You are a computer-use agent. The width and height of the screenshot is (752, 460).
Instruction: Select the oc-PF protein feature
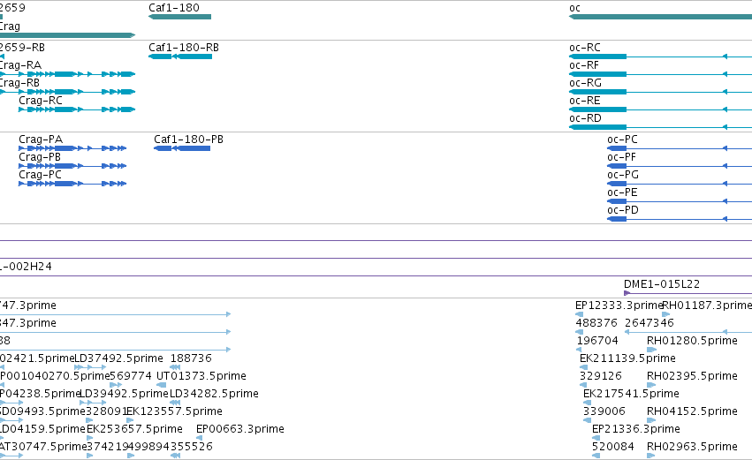coord(617,166)
